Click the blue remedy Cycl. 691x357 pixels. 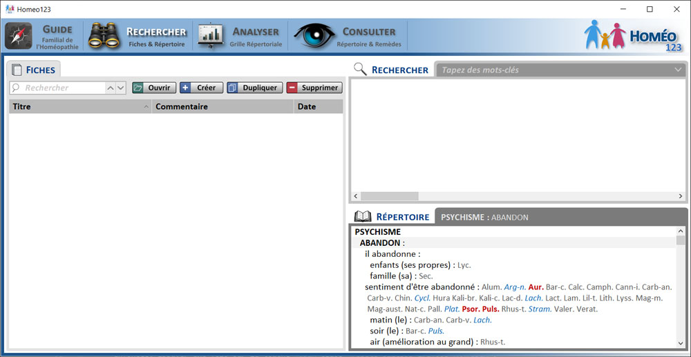click(x=422, y=298)
